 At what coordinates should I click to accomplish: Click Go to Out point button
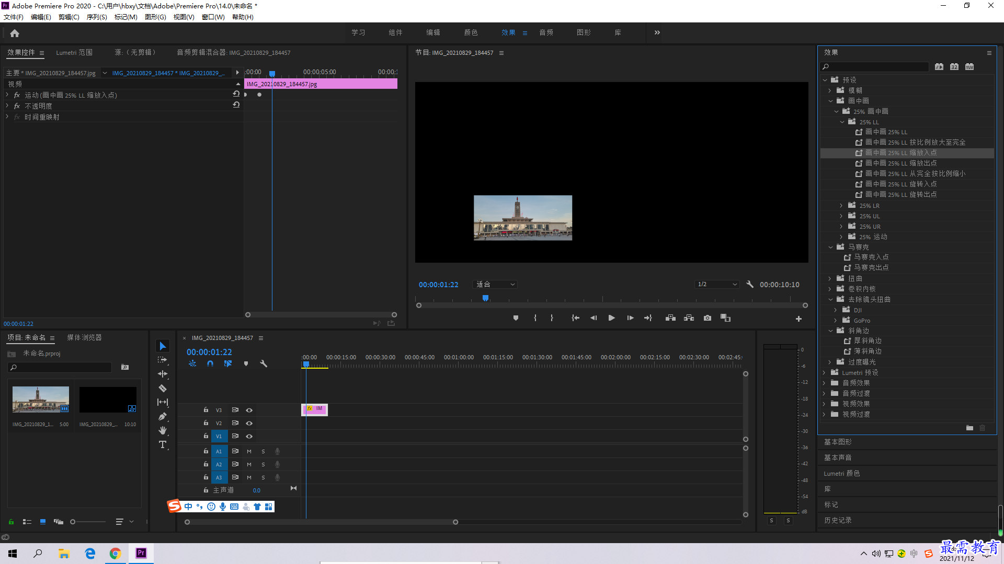648,318
